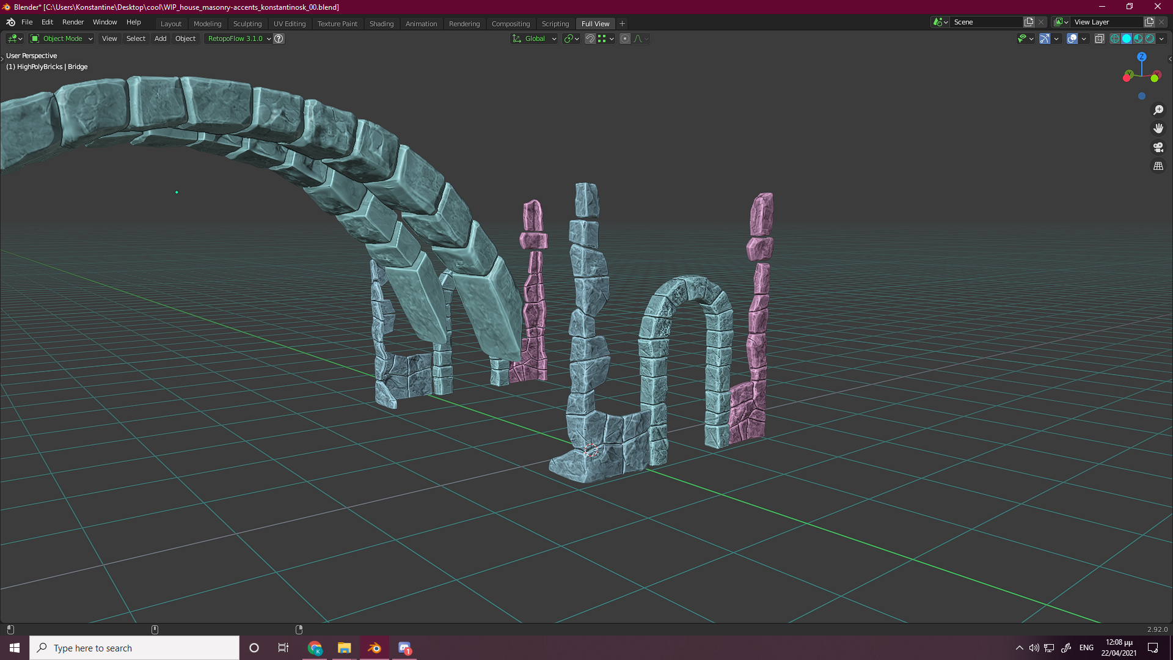1173x660 pixels.
Task: Toggle proportional editing button
Action: pos(624,38)
